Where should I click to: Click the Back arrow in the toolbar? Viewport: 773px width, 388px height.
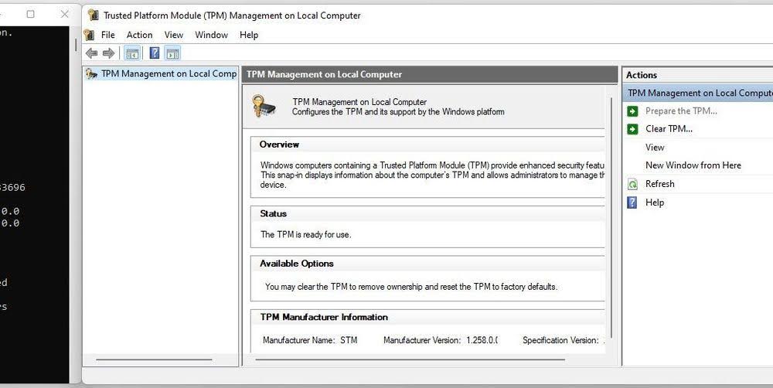pyautogui.click(x=92, y=53)
